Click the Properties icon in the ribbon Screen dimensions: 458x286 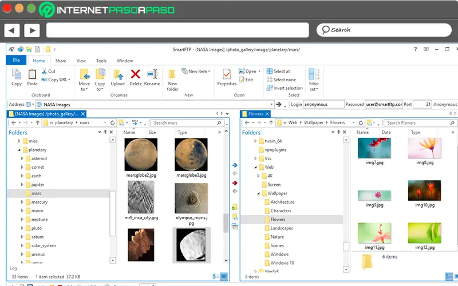pos(227,74)
